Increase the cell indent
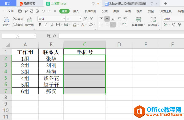 pyautogui.click(x=125, y=18)
